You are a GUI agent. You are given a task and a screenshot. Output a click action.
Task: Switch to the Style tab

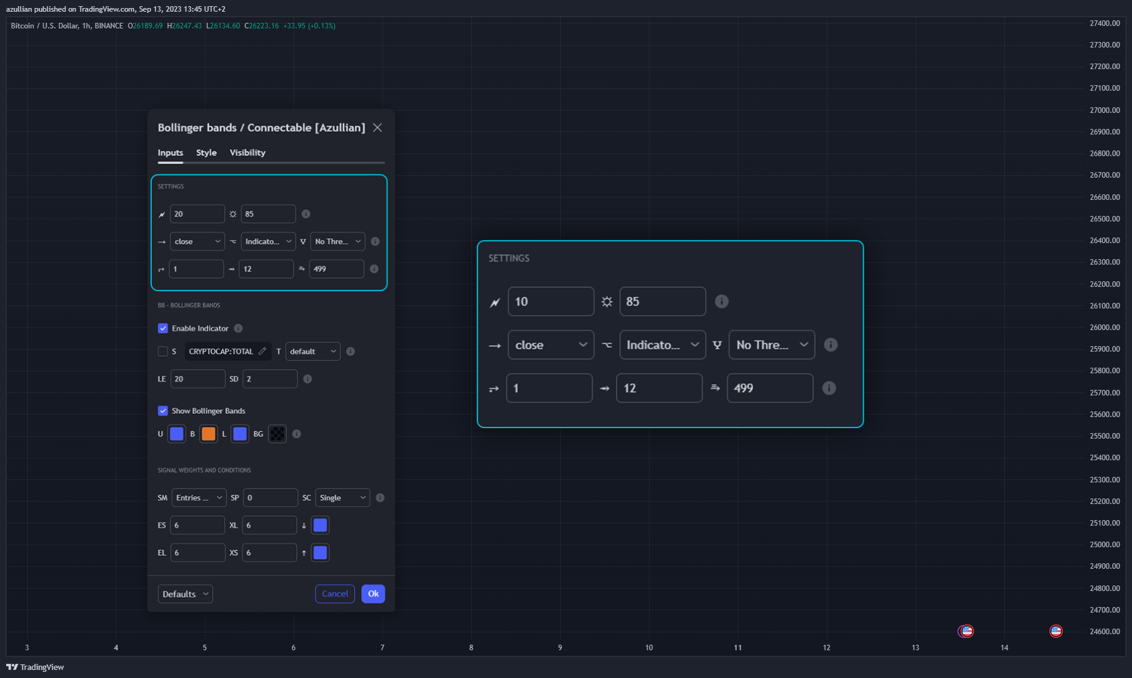(206, 152)
